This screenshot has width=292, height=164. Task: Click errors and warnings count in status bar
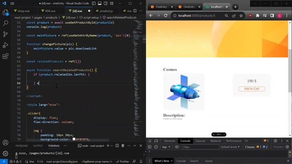click(16, 162)
